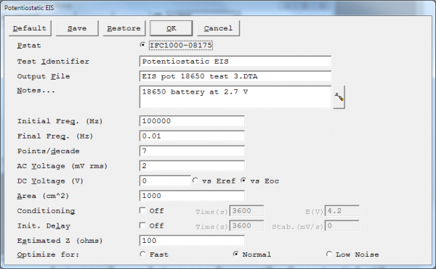Choose the vs Eref radio option
Image resolution: width=436 pixels, height=269 pixels.
coord(195,181)
